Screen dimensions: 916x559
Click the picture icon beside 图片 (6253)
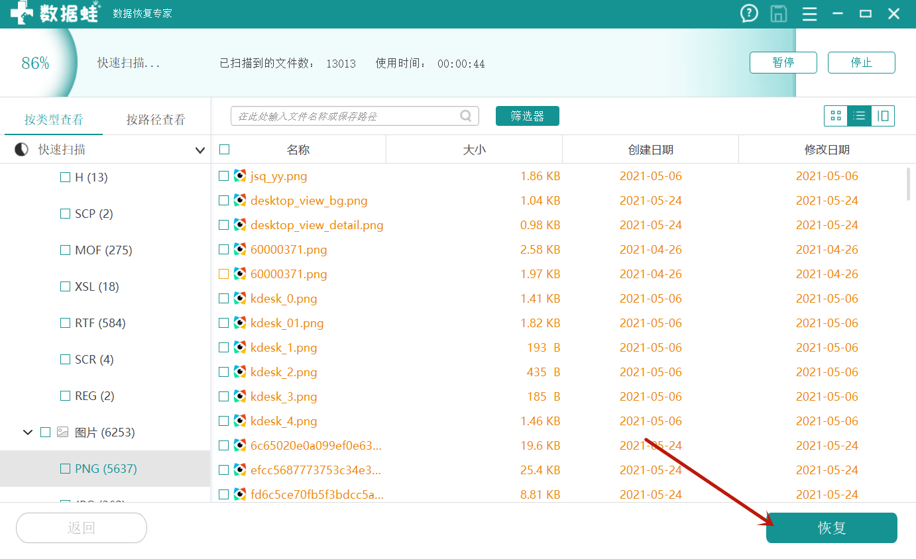tap(63, 432)
